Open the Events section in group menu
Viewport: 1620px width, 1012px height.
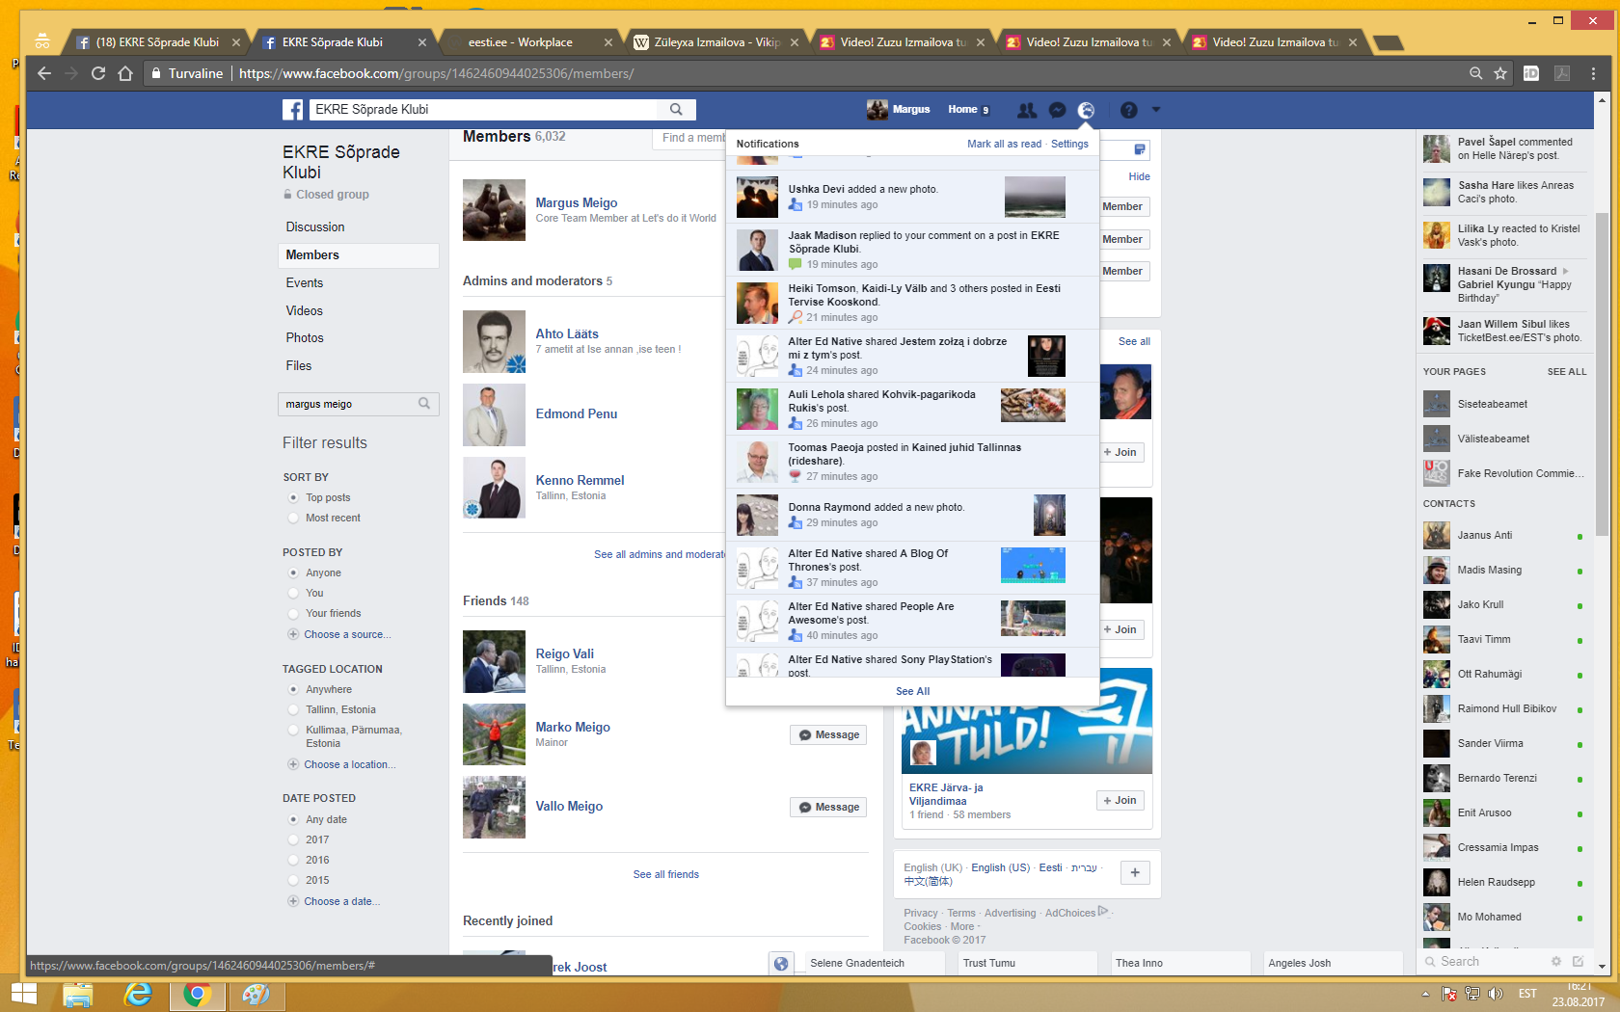coord(305,282)
